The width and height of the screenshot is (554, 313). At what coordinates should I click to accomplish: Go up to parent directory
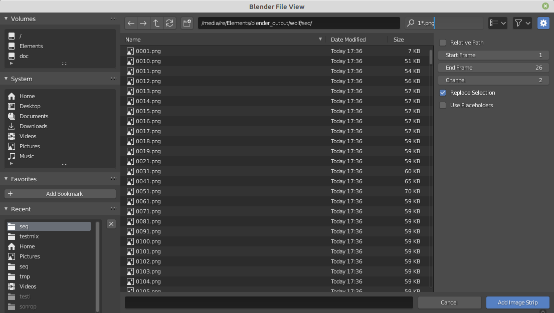point(156,24)
